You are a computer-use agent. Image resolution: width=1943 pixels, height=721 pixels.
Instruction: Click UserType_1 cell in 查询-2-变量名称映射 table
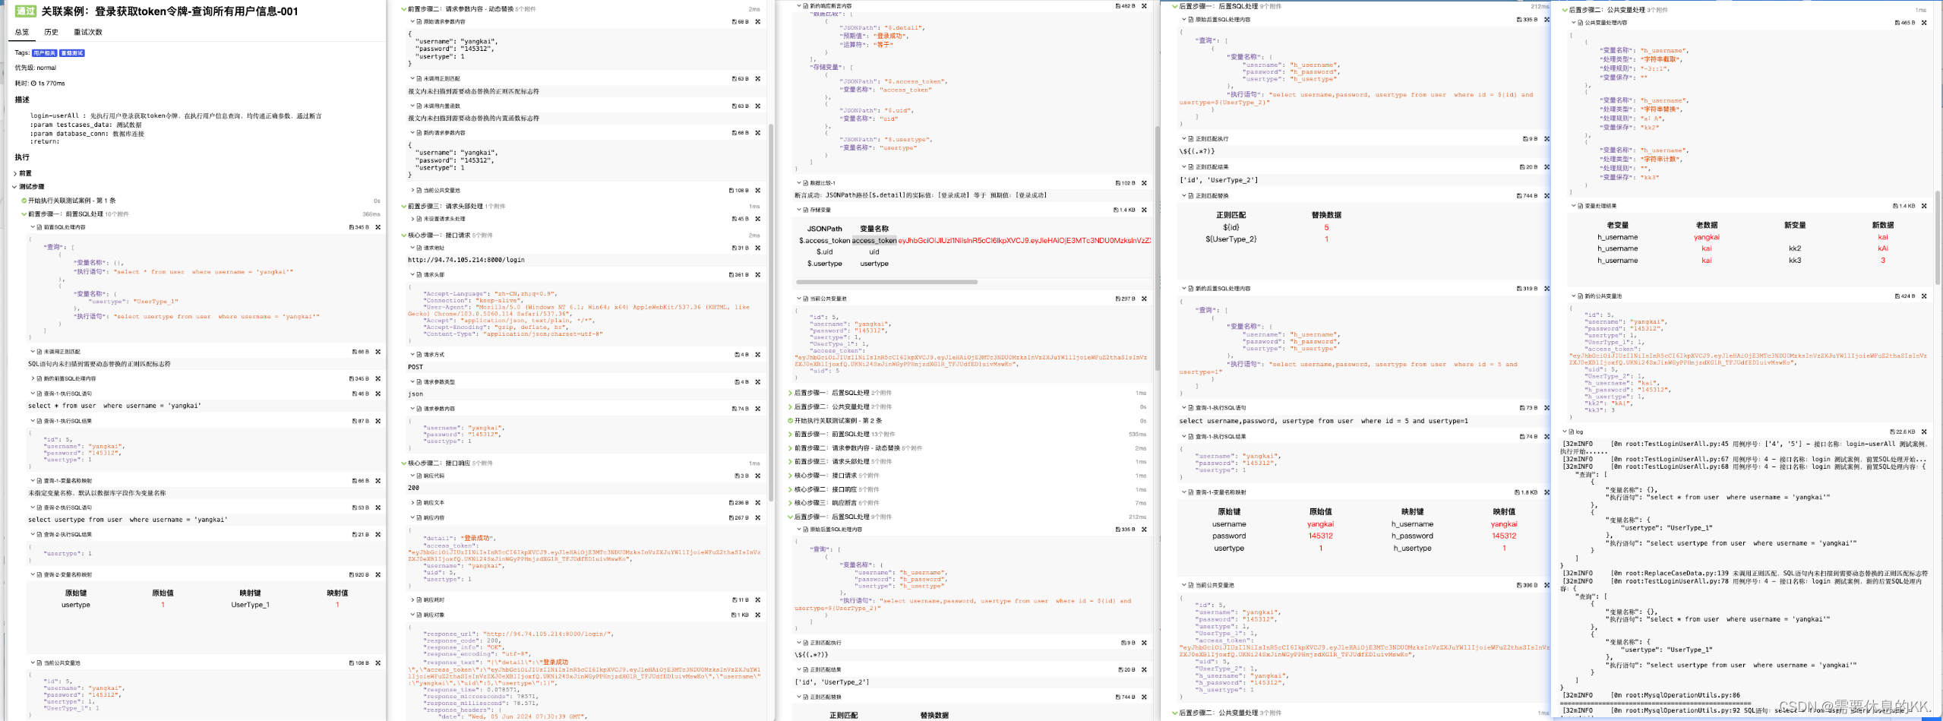point(250,606)
